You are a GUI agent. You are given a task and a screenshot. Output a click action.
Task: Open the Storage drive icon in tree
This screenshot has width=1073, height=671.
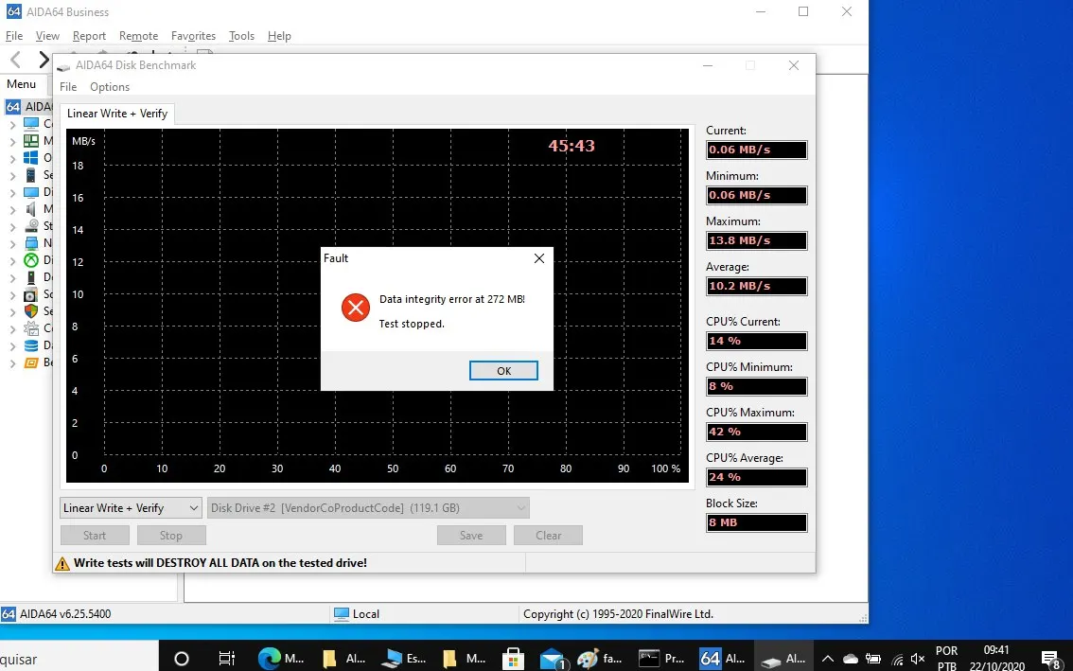point(31,226)
